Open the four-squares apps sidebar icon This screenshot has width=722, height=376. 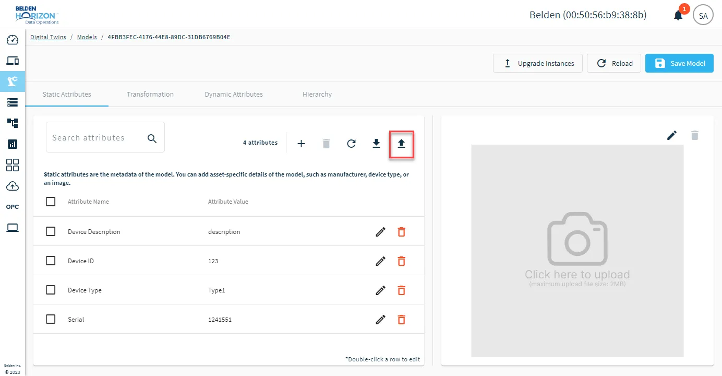(x=13, y=165)
